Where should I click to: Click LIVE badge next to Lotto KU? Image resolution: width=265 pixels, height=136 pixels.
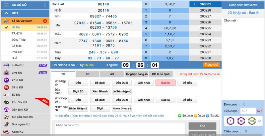pyautogui.click(x=43, y=65)
